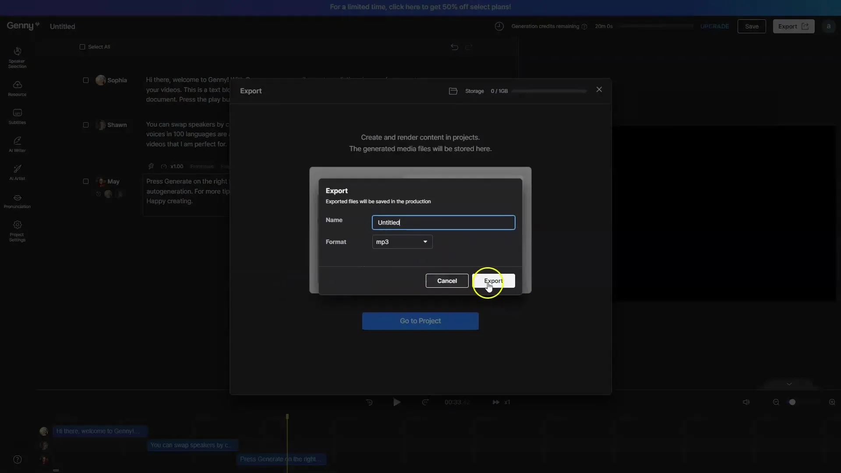This screenshot has height=473, width=841.
Task: Mute the volume speaker icon
Action: point(746,402)
